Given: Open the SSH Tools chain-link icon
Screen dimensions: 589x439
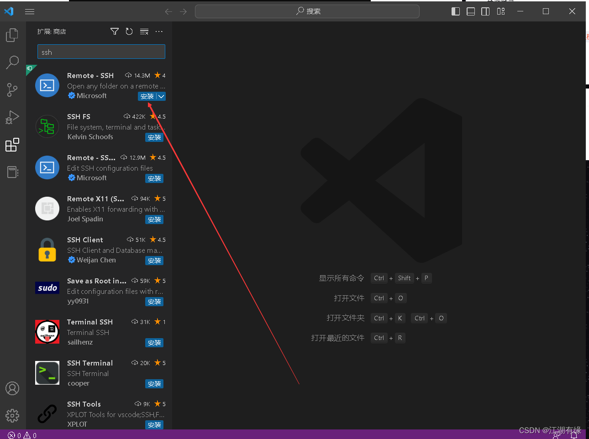Looking at the screenshot, I should (47, 414).
